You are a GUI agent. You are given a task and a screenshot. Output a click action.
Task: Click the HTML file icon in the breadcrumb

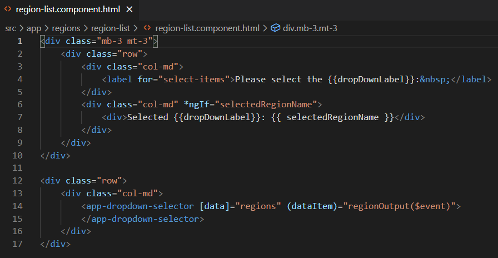[147, 28]
